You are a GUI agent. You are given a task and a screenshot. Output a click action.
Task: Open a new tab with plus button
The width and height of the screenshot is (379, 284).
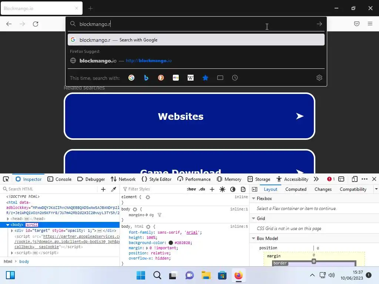point(90,9)
